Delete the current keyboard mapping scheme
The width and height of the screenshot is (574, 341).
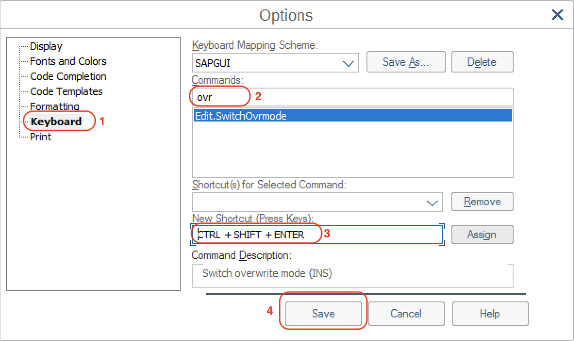pos(482,62)
